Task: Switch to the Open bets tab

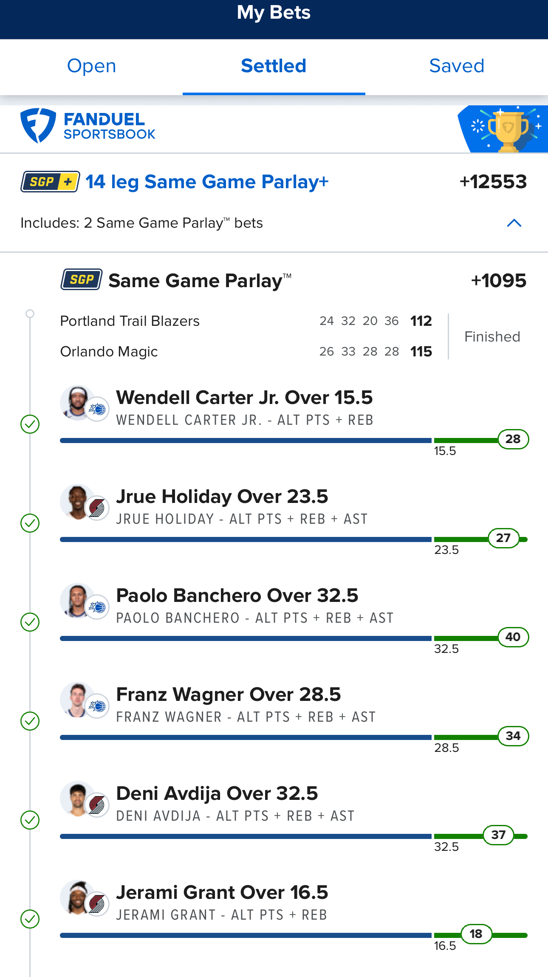Action: (91, 66)
